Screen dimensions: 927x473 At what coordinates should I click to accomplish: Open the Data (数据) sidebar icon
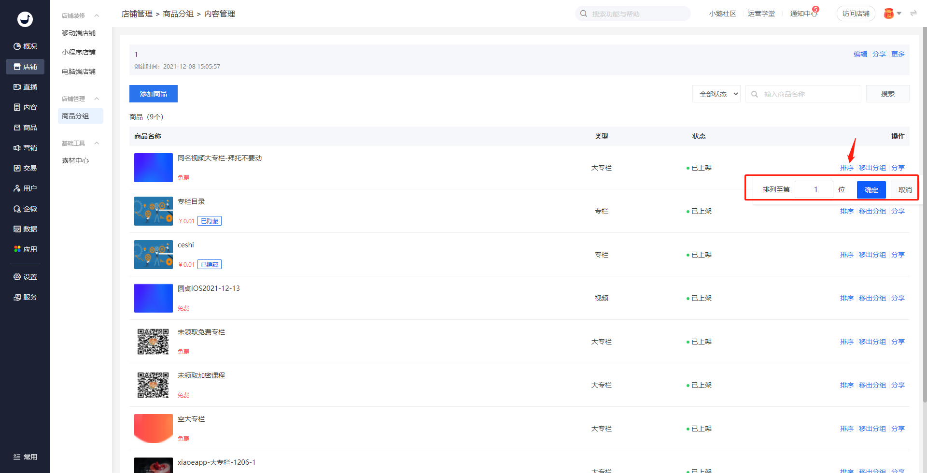point(17,229)
